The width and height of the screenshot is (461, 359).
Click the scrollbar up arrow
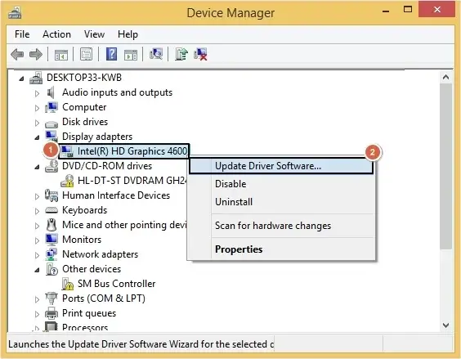tap(445, 78)
